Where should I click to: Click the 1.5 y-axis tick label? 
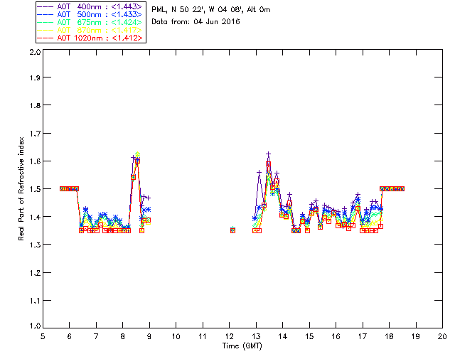pyautogui.click(x=35, y=189)
